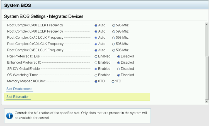Click the SR-IOV Global Enable label

tap(23, 69)
